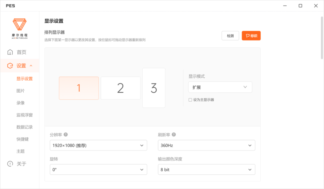Screen dimensions: 324x189
Task: Click the help icon next to 刷新率
Action: tap(174, 134)
